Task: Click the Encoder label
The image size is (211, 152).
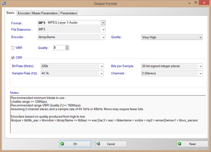Action: pyautogui.click(x=18, y=37)
